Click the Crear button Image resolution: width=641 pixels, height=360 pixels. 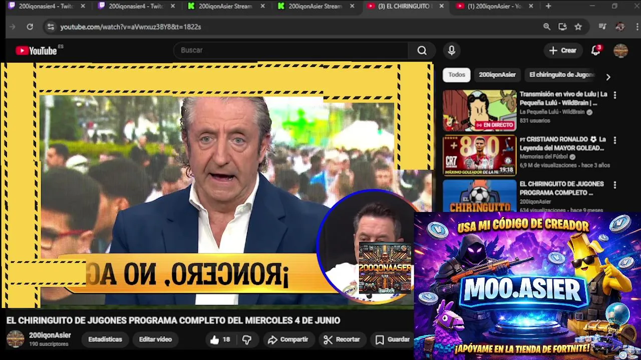tap(563, 50)
